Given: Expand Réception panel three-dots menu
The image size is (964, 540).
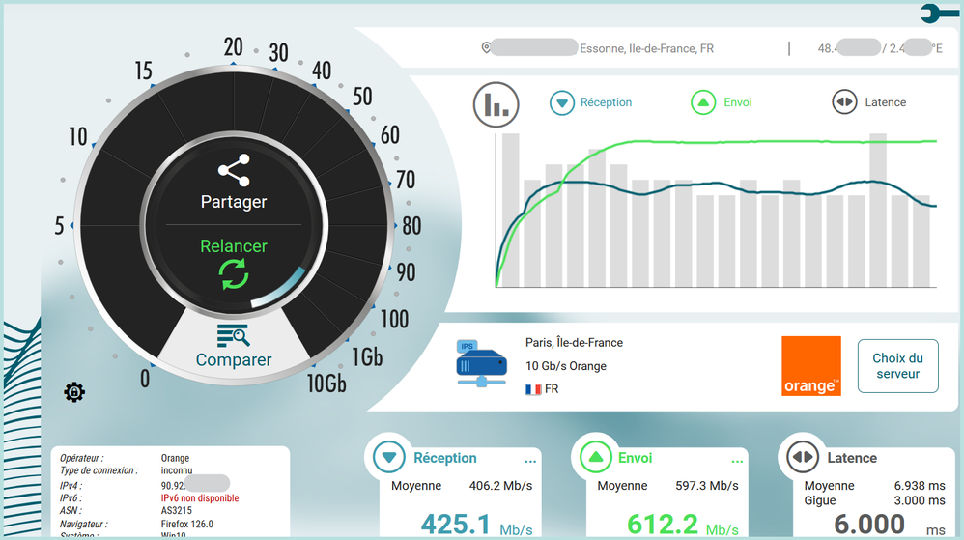Looking at the screenshot, I should pyautogui.click(x=529, y=461).
